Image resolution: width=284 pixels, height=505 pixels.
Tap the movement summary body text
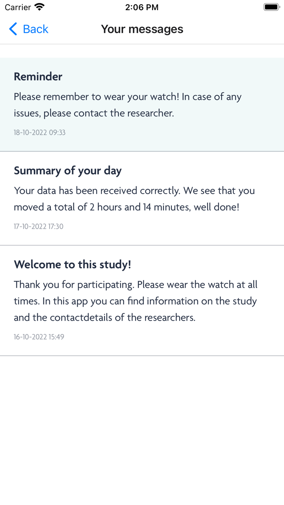[134, 199]
